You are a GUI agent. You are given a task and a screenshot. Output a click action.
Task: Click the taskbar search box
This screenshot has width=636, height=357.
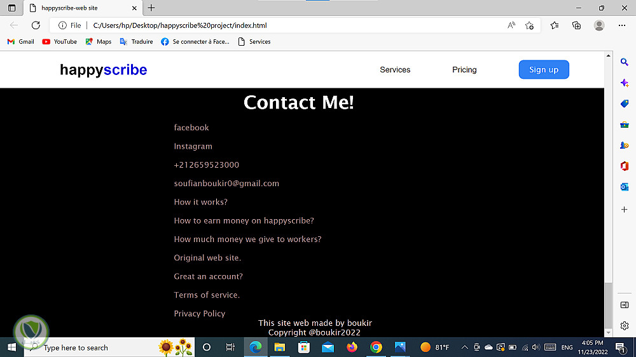click(109, 347)
